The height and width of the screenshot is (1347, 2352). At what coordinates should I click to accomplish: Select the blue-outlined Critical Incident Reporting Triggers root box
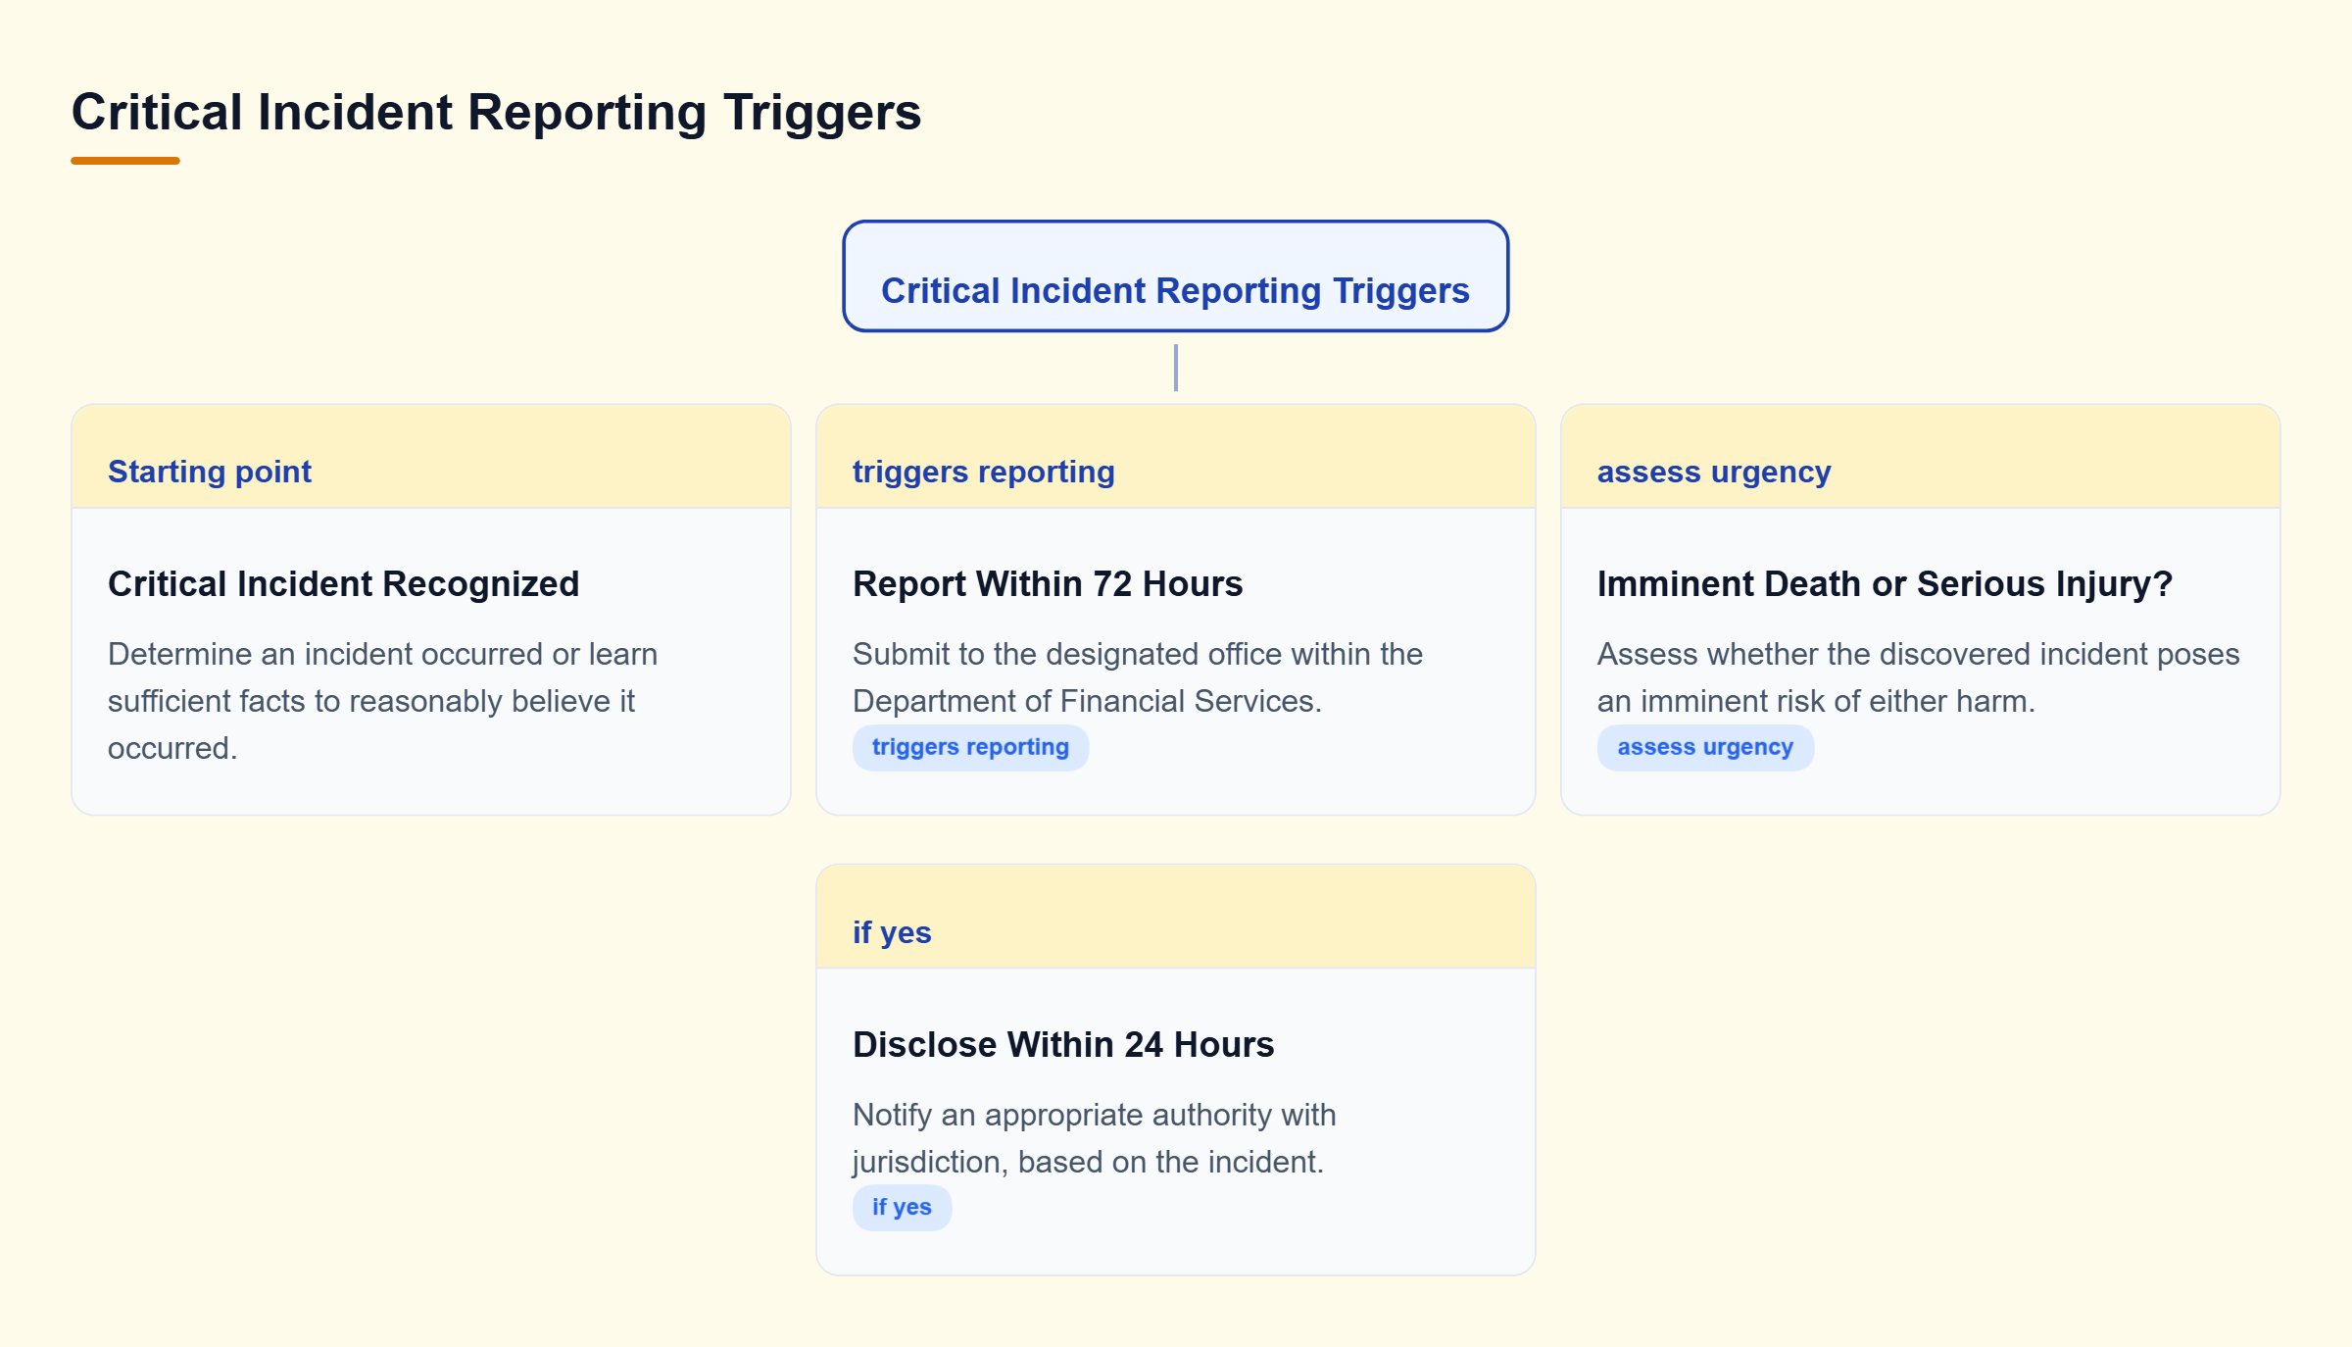tap(1175, 276)
